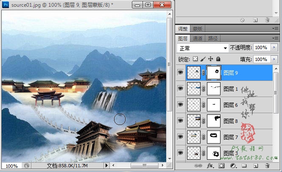Click the Layers panel scroll down arrow
Screen dimensions: 282x172
pyautogui.click(x=276, y=158)
